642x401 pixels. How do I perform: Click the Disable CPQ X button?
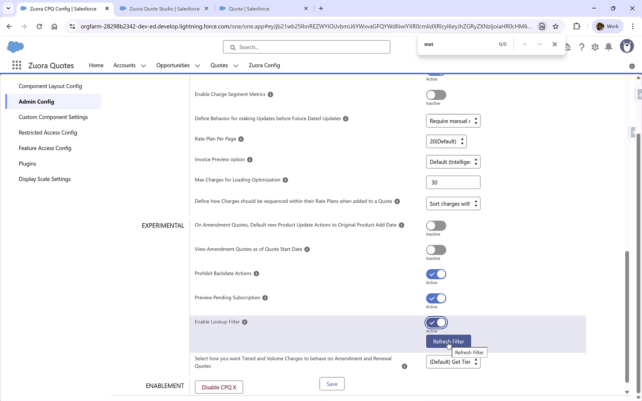(218, 387)
